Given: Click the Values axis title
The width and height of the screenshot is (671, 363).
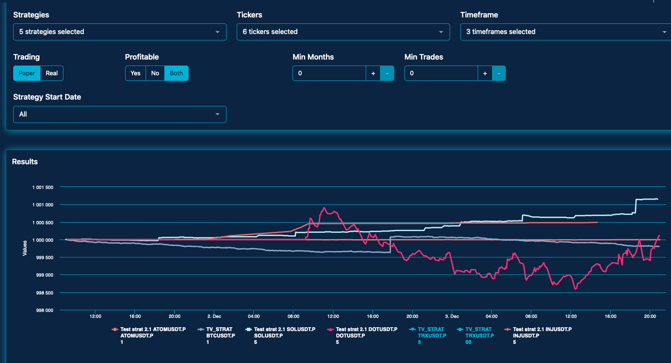Looking at the screenshot, I should click(25, 248).
